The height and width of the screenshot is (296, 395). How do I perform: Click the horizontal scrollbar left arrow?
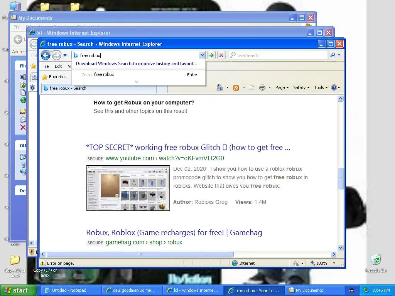(x=43, y=254)
